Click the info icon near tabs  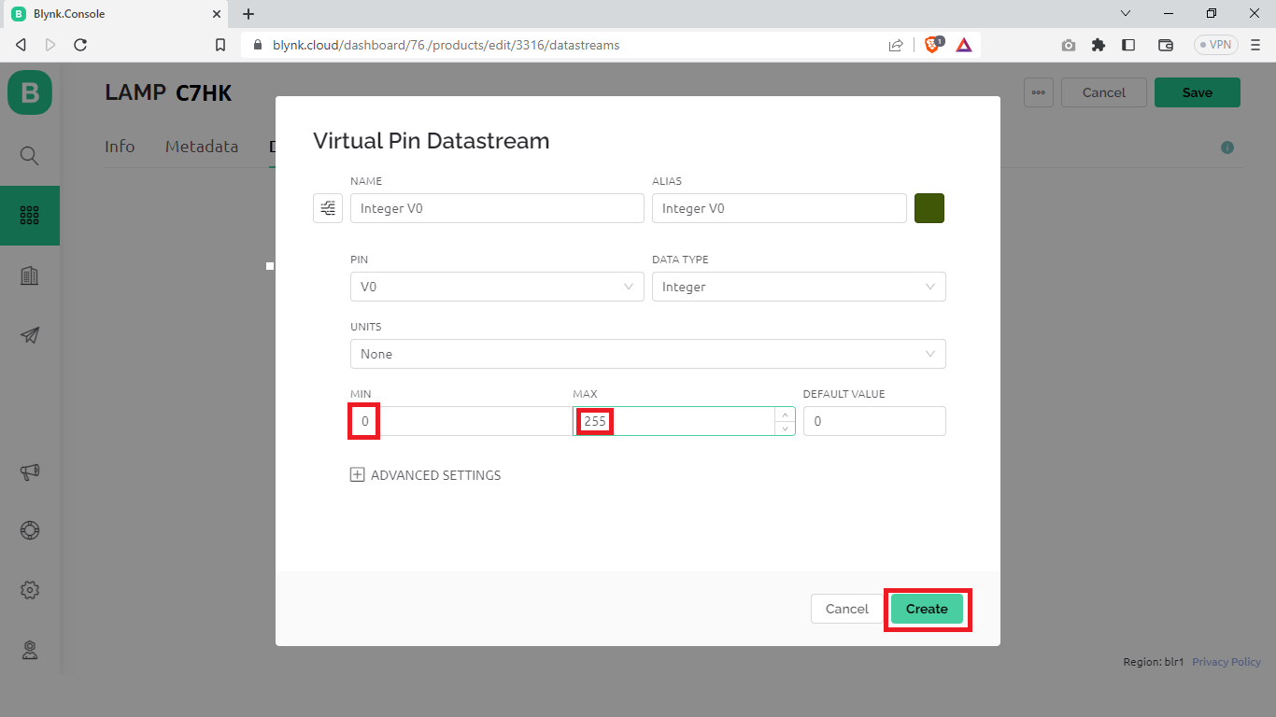[1227, 148]
